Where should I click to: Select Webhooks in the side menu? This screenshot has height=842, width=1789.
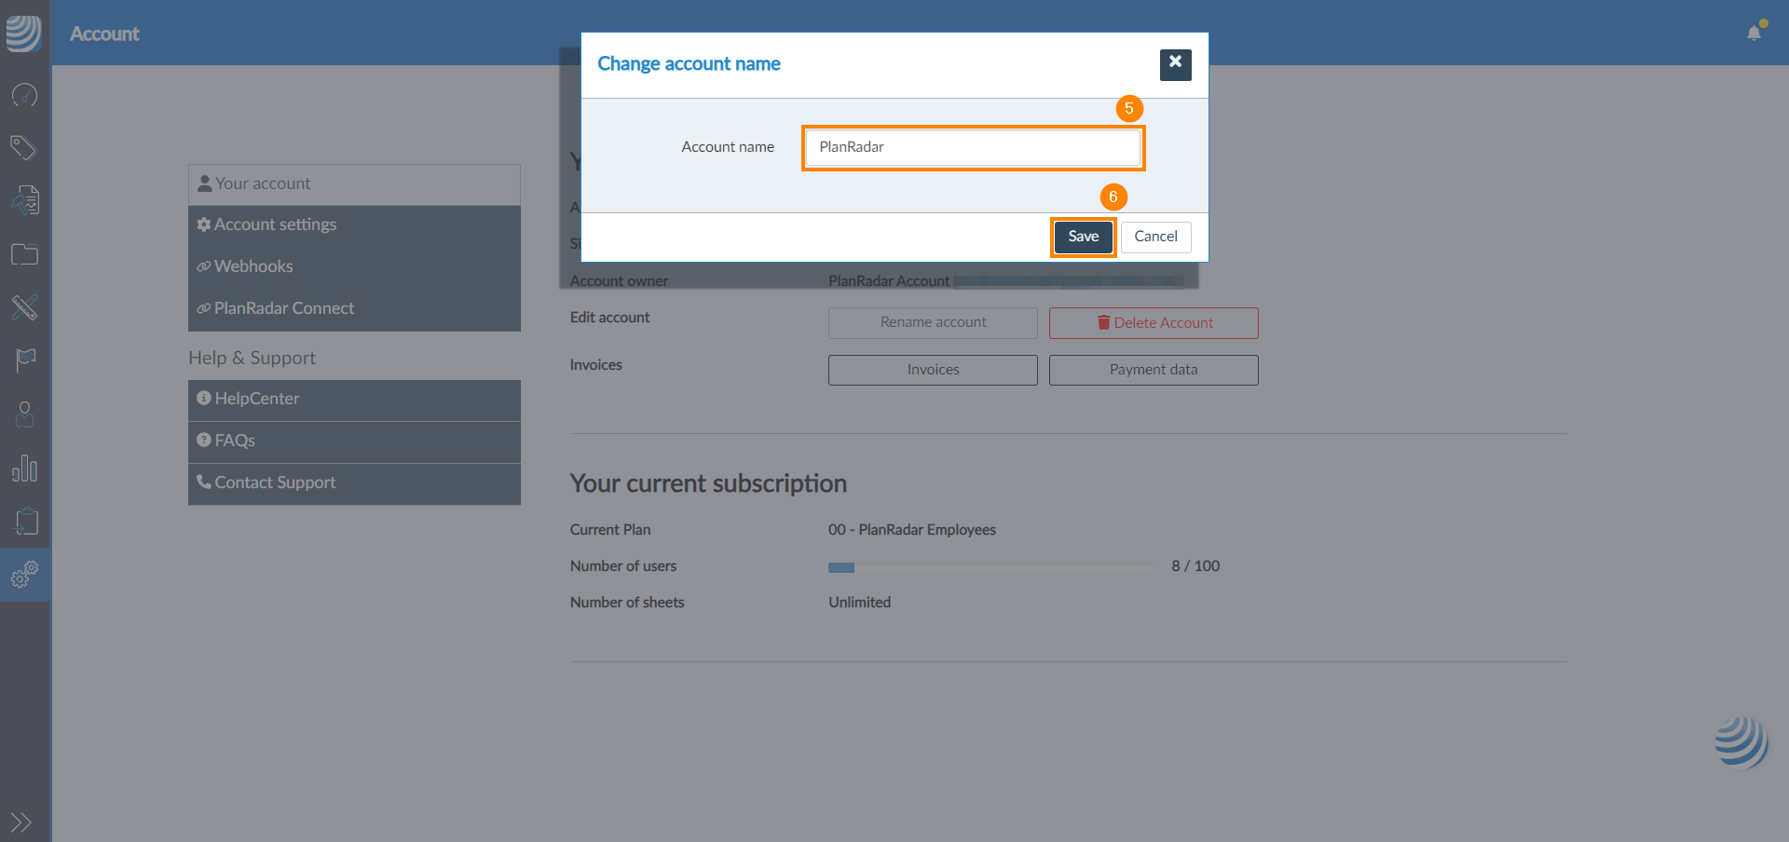coord(253,266)
